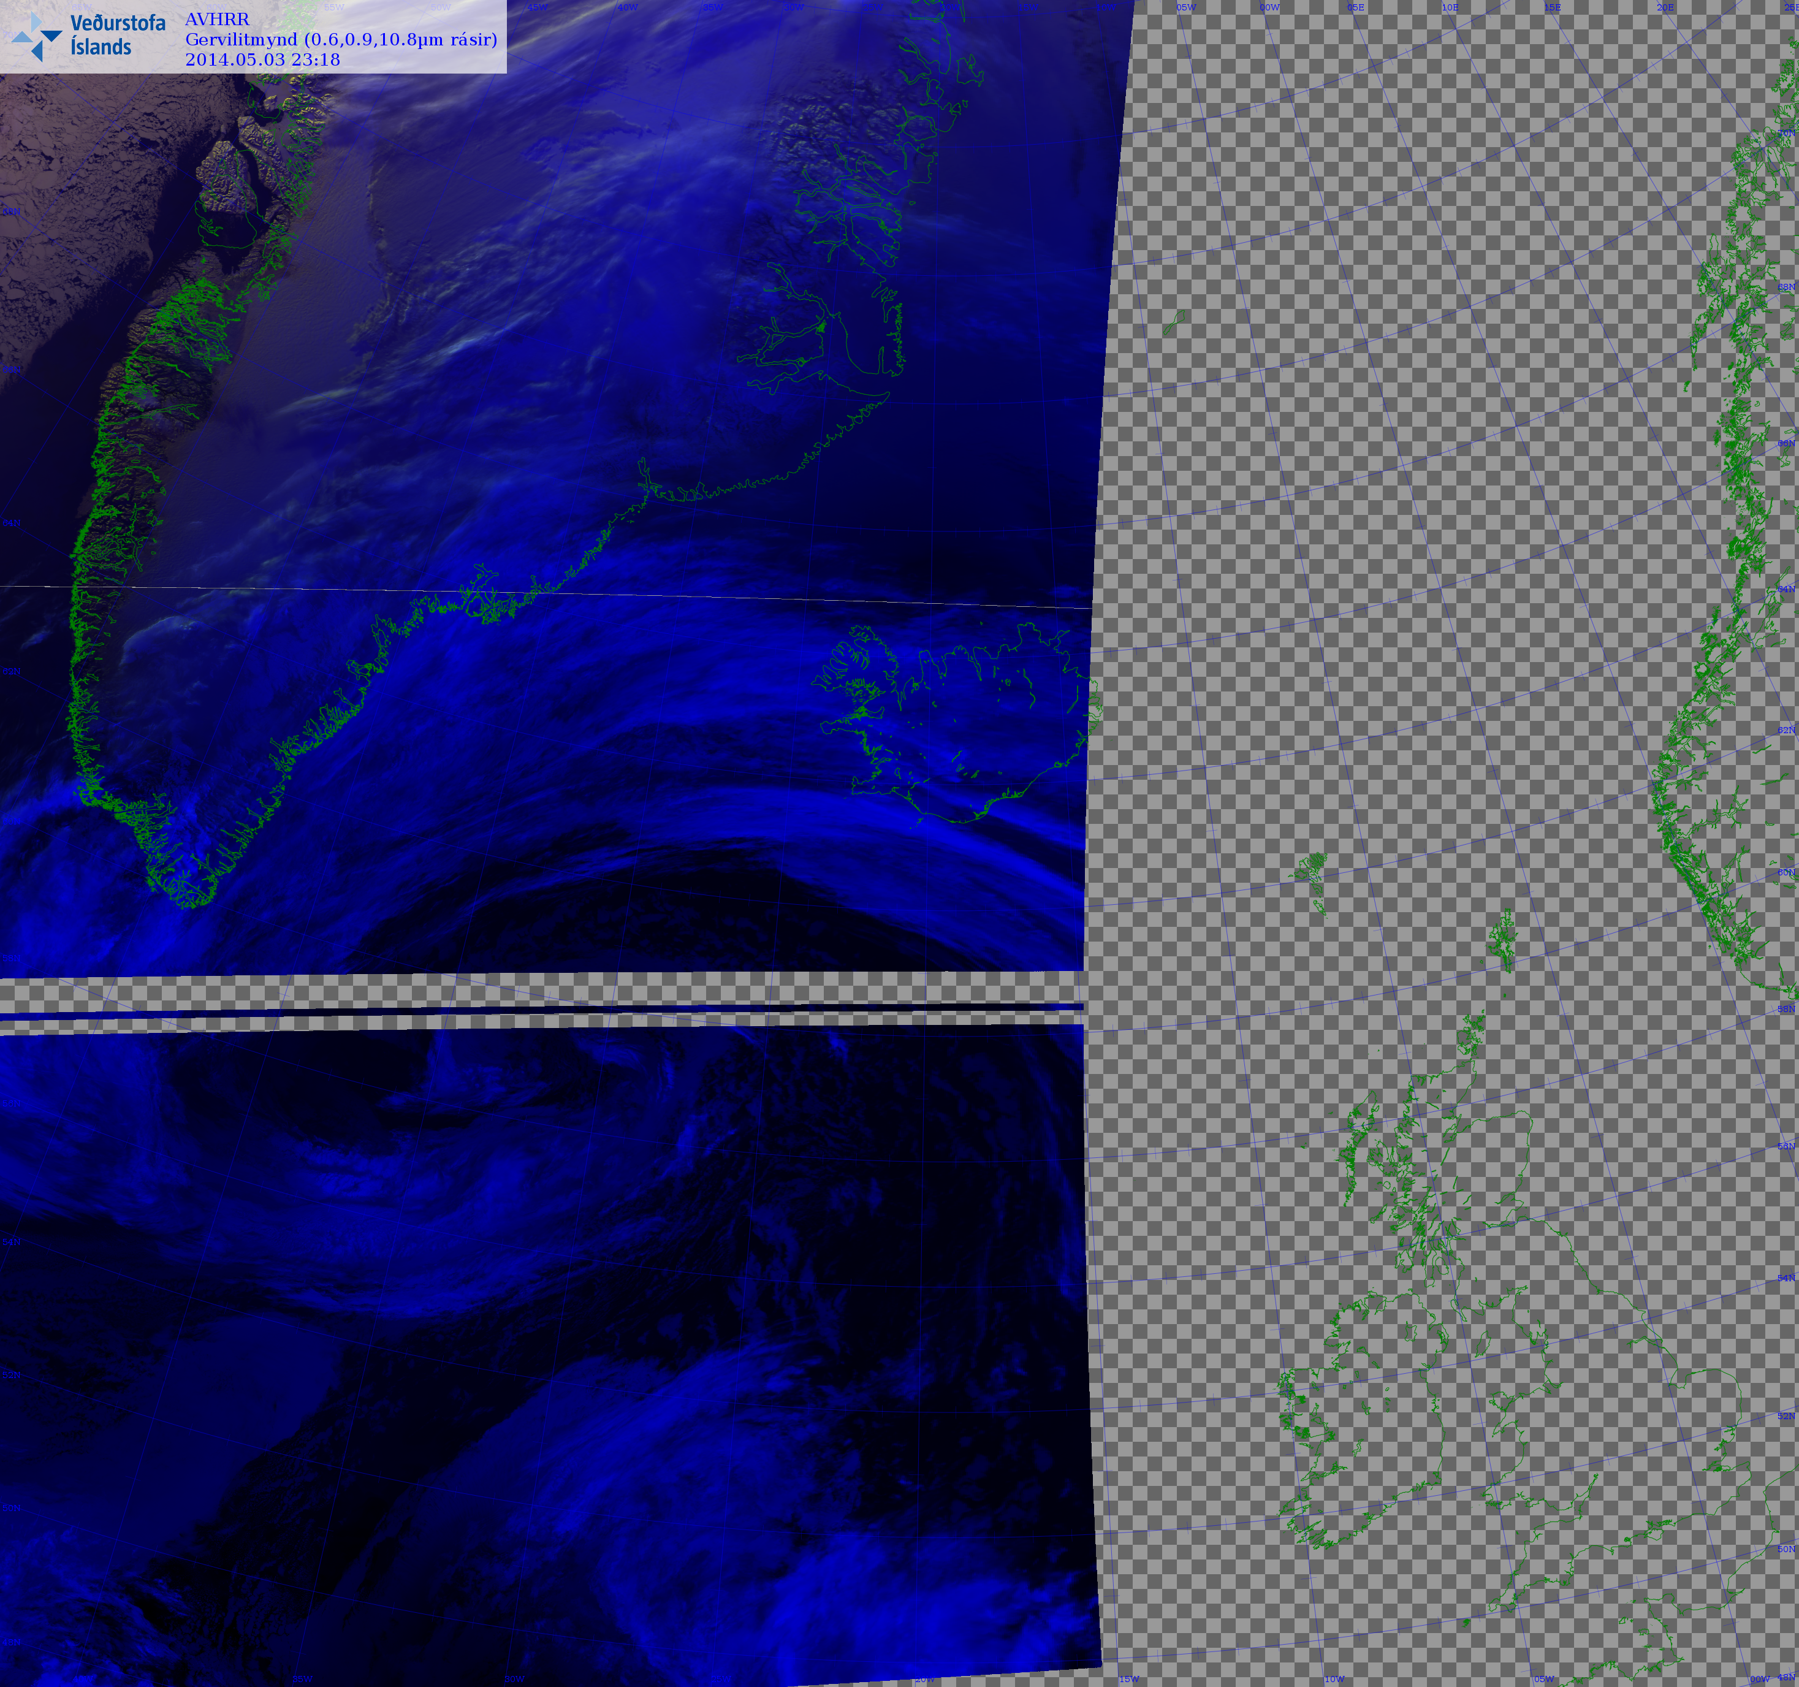Click the 2014.05.03 23:18 timestamp
Image resolution: width=1799 pixels, height=1687 pixels.
pos(262,59)
